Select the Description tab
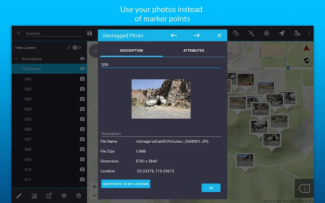The height and width of the screenshot is (203, 325). [x=131, y=50]
